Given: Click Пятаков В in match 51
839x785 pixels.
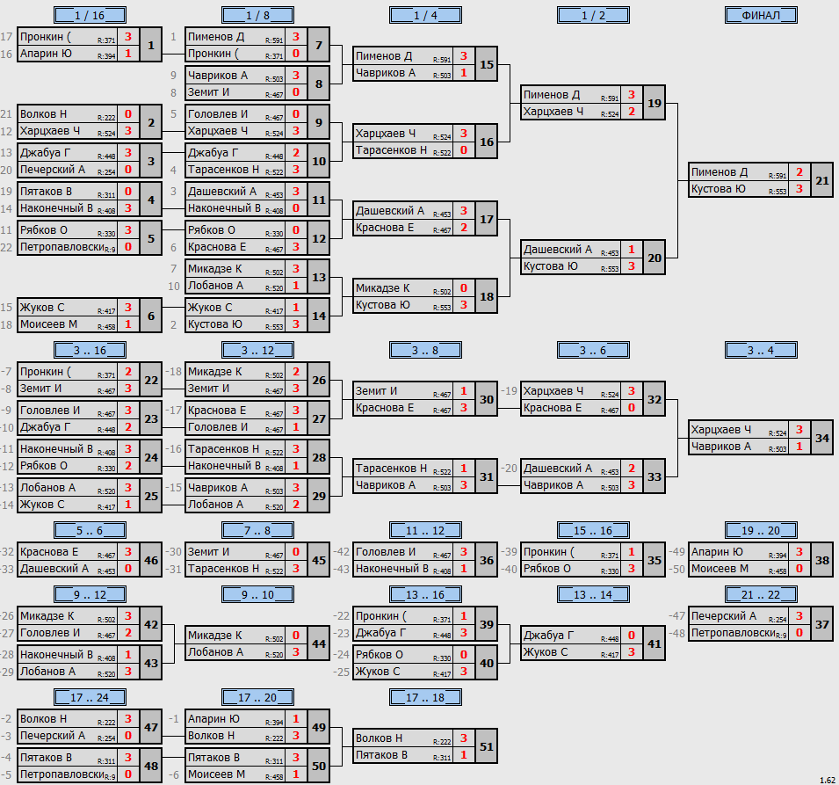Looking at the screenshot, I should point(381,755).
